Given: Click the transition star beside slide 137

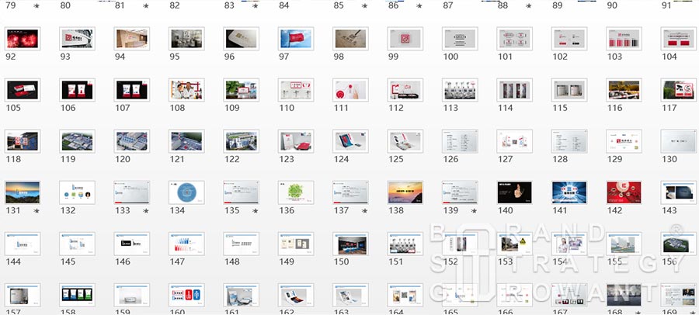Looking at the screenshot, I should pos(365,211).
